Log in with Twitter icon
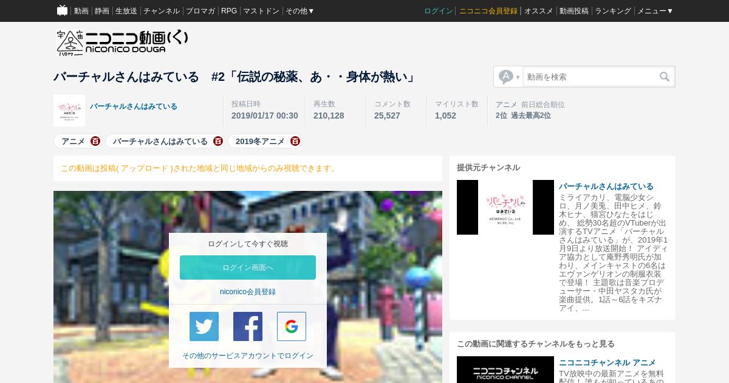 pos(204,326)
